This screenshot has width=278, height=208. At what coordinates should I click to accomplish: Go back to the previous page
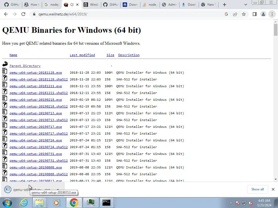click(6, 14)
